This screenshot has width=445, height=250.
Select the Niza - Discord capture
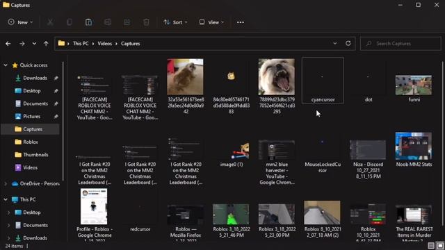368,159
